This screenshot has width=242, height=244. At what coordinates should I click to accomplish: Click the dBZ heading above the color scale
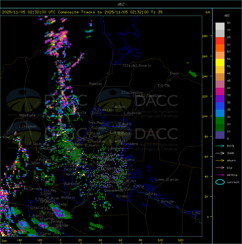click(227, 16)
